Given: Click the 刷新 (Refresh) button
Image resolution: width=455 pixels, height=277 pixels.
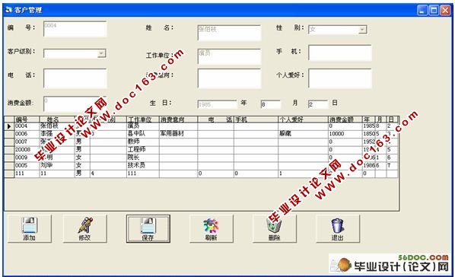Looking at the screenshot, I should (212, 228).
